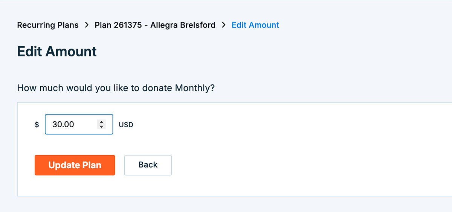The image size is (452, 212).
Task: Click chevron separator before blue Edit Amount
Action: [224, 25]
